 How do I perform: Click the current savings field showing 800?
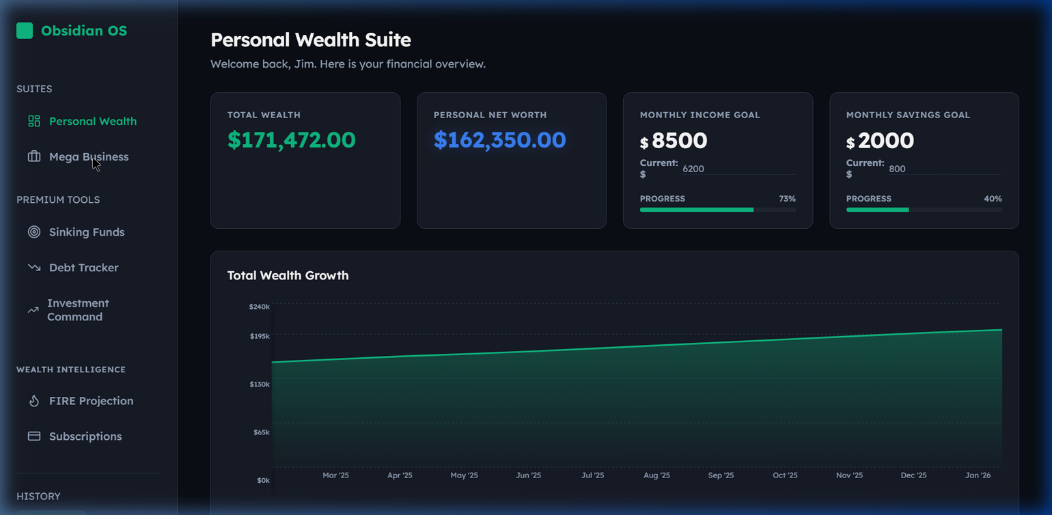click(x=945, y=169)
